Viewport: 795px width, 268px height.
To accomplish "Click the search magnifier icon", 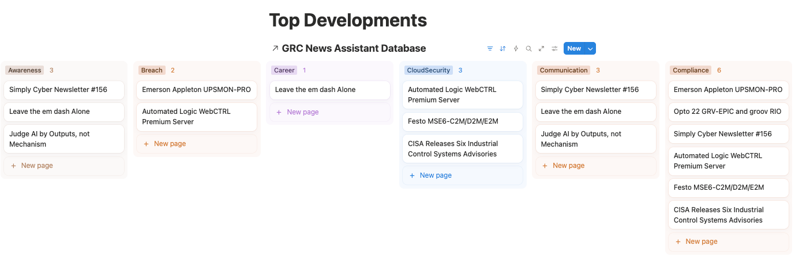I will 528,49.
